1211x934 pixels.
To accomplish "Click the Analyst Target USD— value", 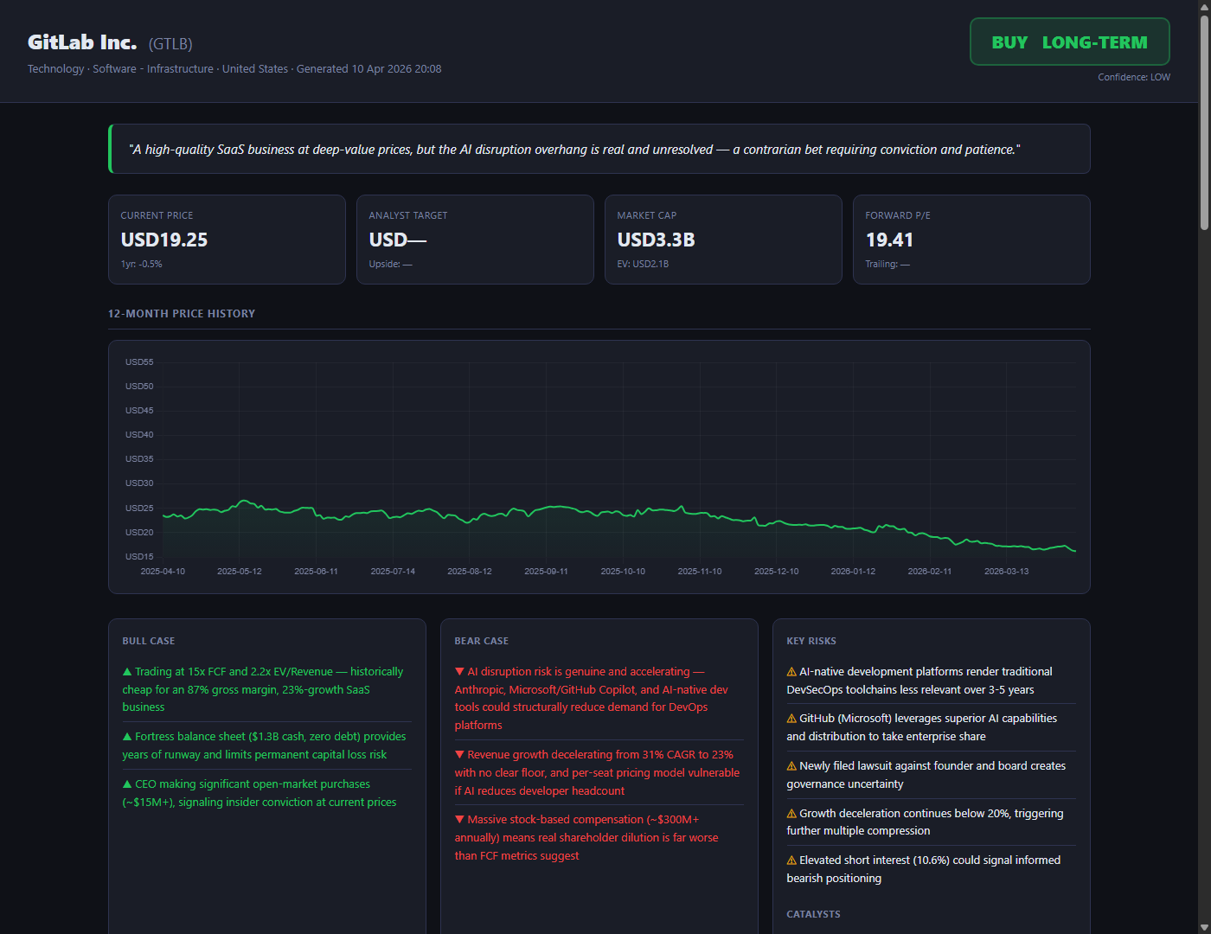I will pyautogui.click(x=398, y=240).
